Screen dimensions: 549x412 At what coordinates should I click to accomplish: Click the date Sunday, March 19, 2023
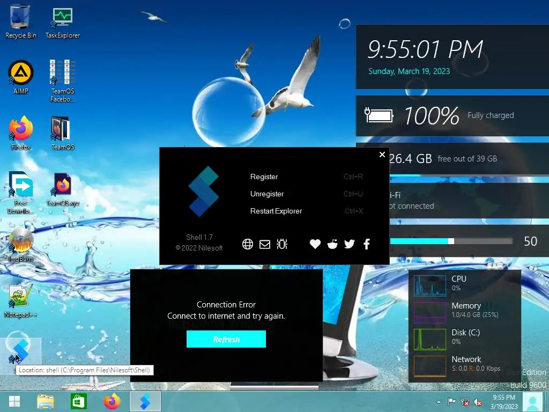[409, 71]
